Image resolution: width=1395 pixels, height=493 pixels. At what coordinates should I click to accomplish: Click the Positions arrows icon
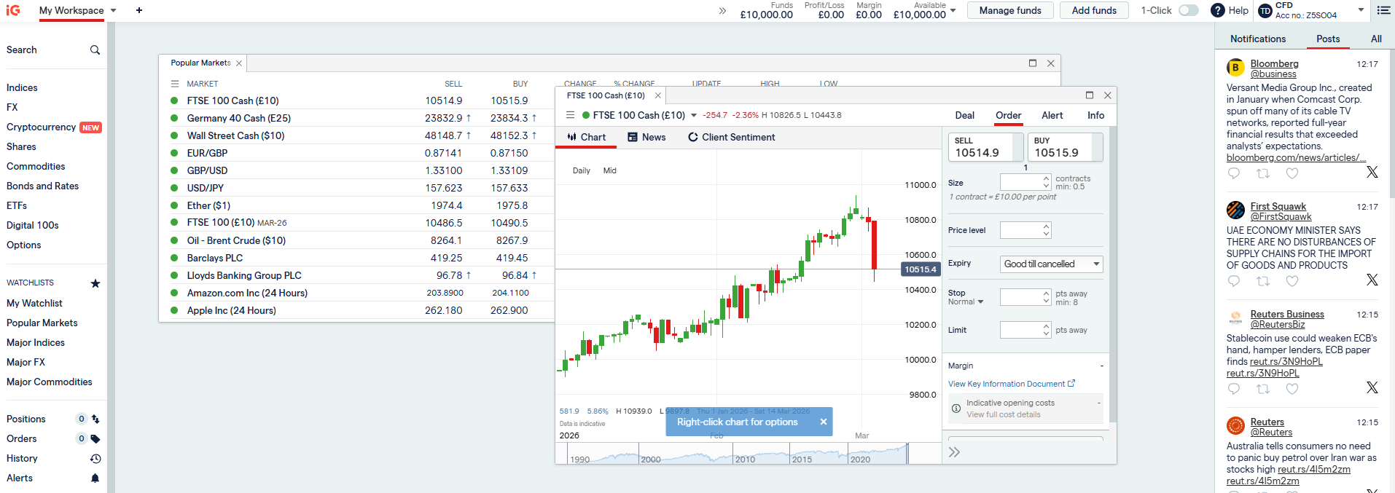click(95, 419)
